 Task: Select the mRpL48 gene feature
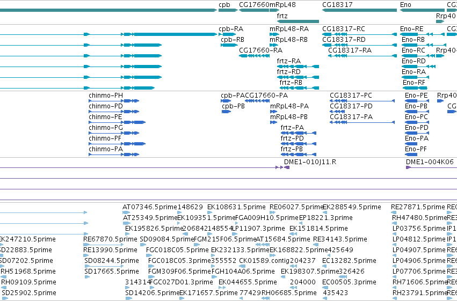pyautogui.click(x=274, y=10)
